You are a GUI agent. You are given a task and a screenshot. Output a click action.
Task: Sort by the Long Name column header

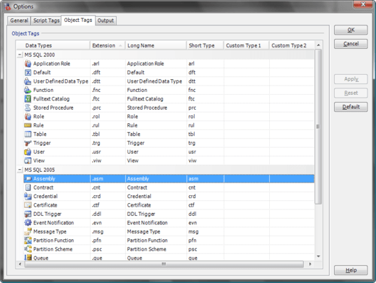[156, 45]
